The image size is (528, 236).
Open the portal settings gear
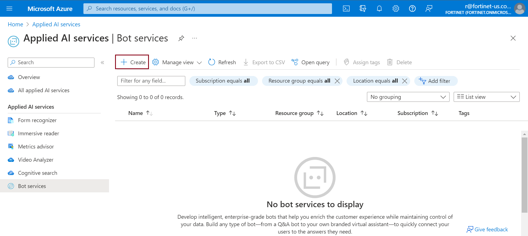click(396, 9)
